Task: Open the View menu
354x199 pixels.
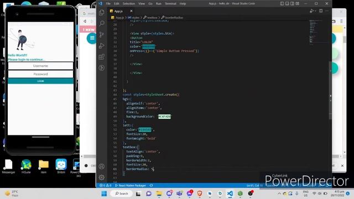Action: click(x=142, y=3)
